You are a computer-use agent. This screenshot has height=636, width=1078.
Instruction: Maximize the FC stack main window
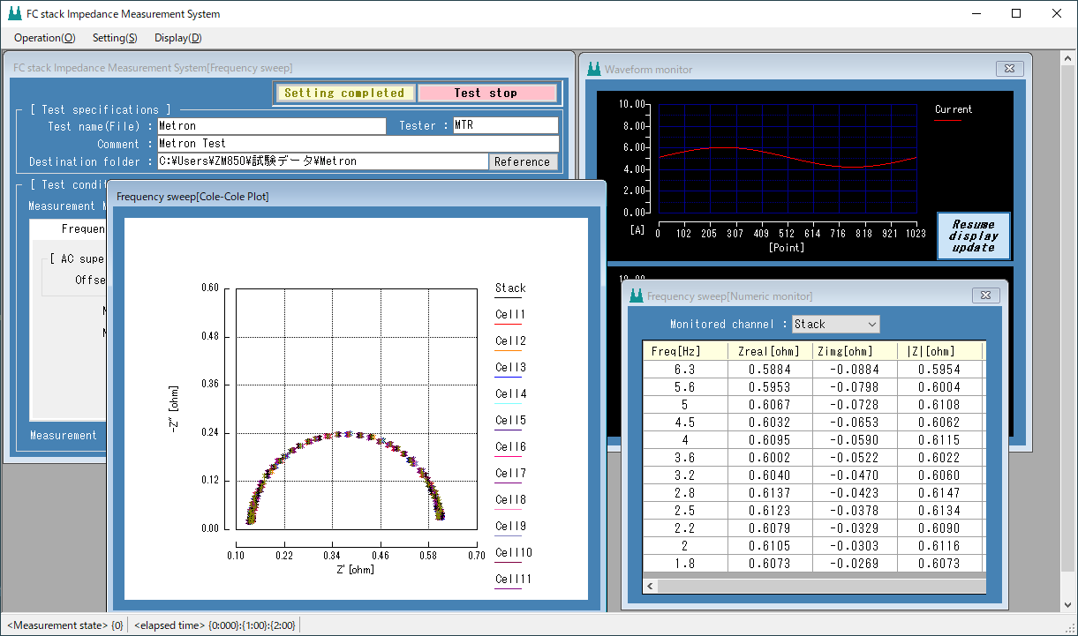click(1016, 13)
